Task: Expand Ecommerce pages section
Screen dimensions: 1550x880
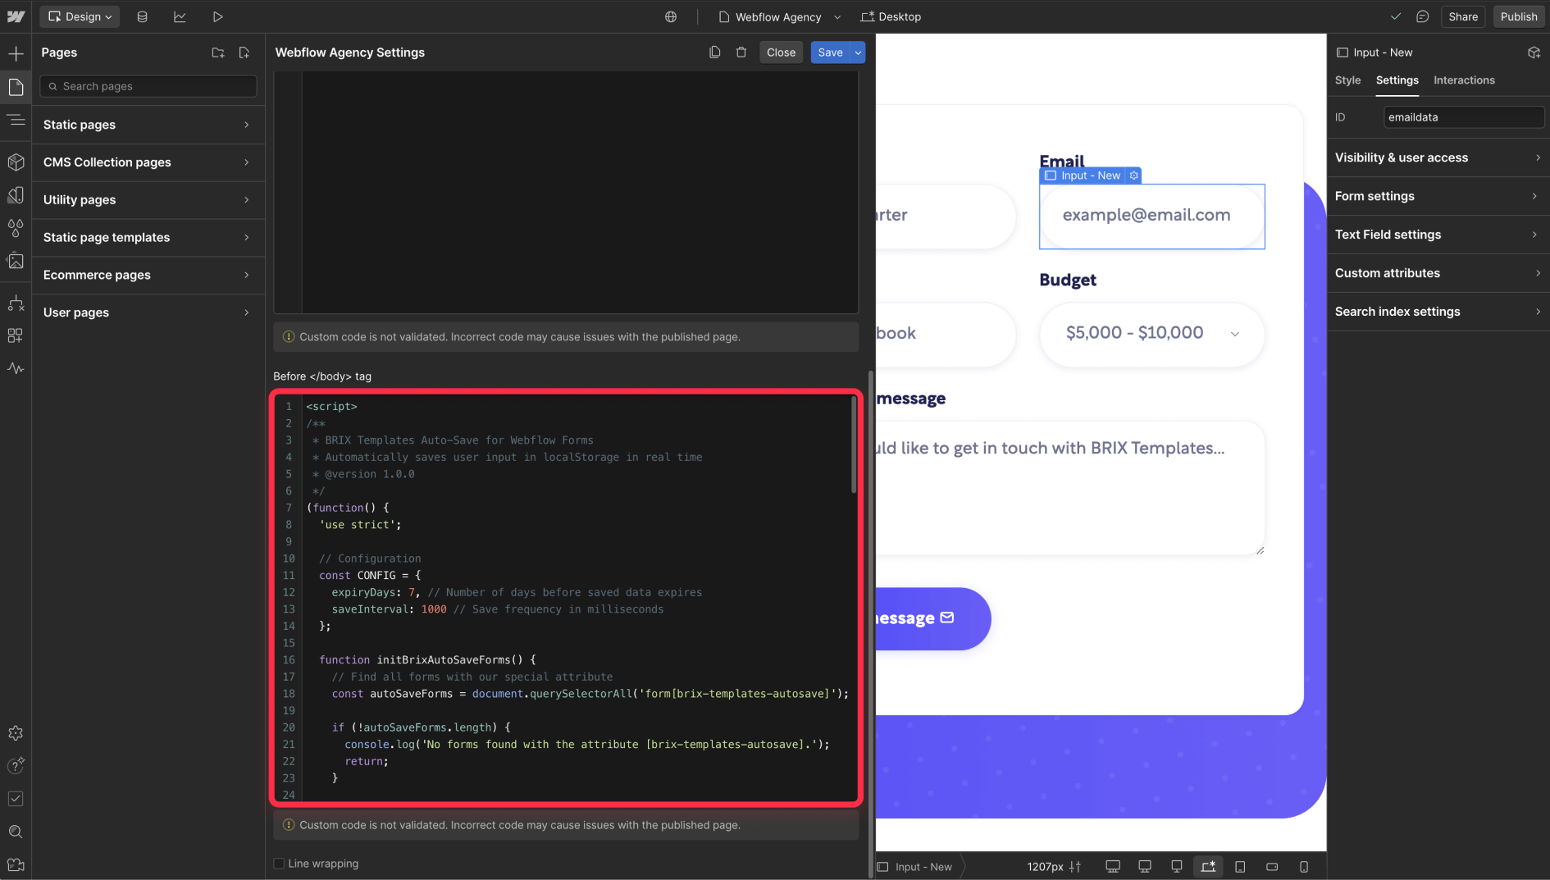Action: 148,276
